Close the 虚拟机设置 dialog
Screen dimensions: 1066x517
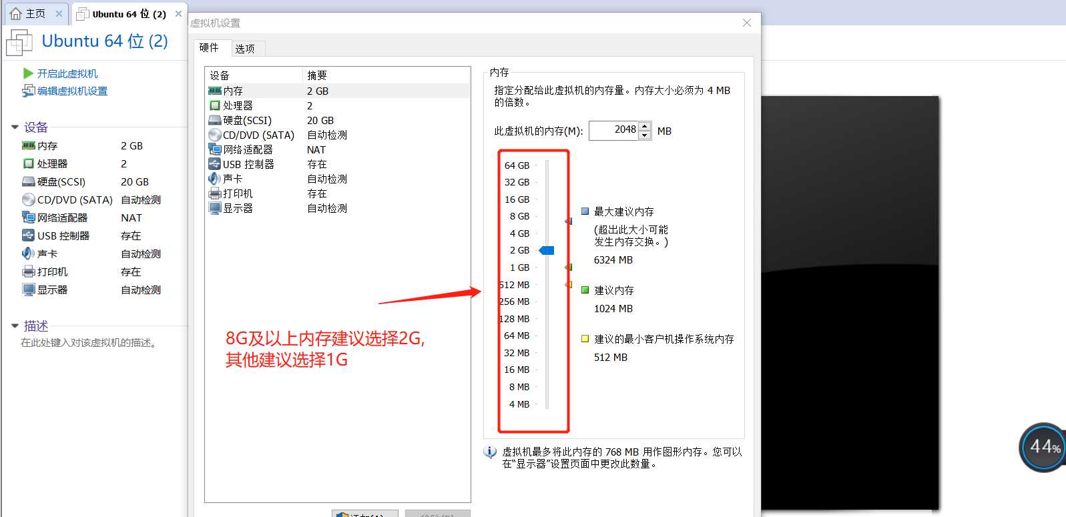[747, 23]
